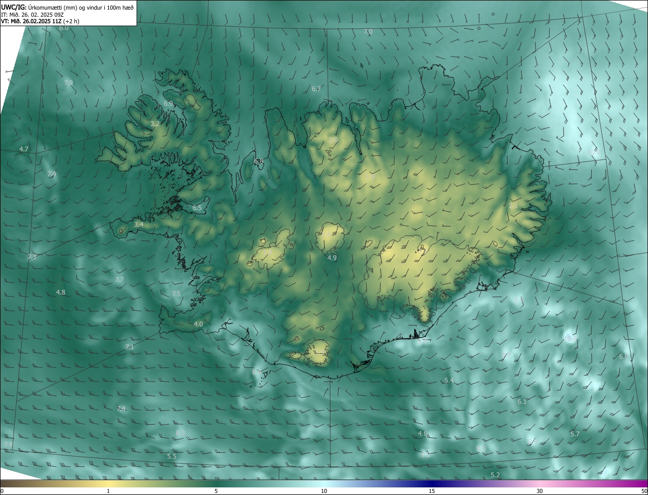Click the '5' tick on the color scale
Image resolution: width=648 pixels, height=495 pixels.
pos(216,491)
